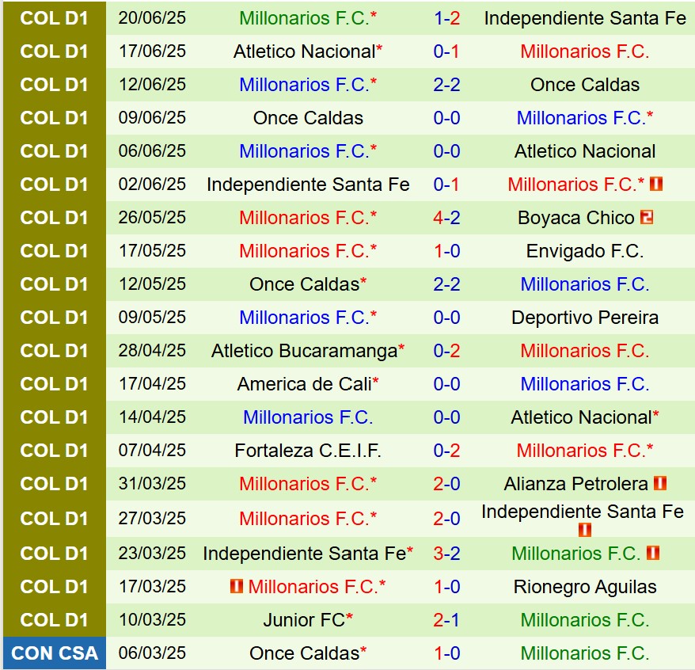Viewport: 695px width, 670px height.
Task: Open the 3-2 score on 23/03/25 match
Action: click(x=446, y=554)
